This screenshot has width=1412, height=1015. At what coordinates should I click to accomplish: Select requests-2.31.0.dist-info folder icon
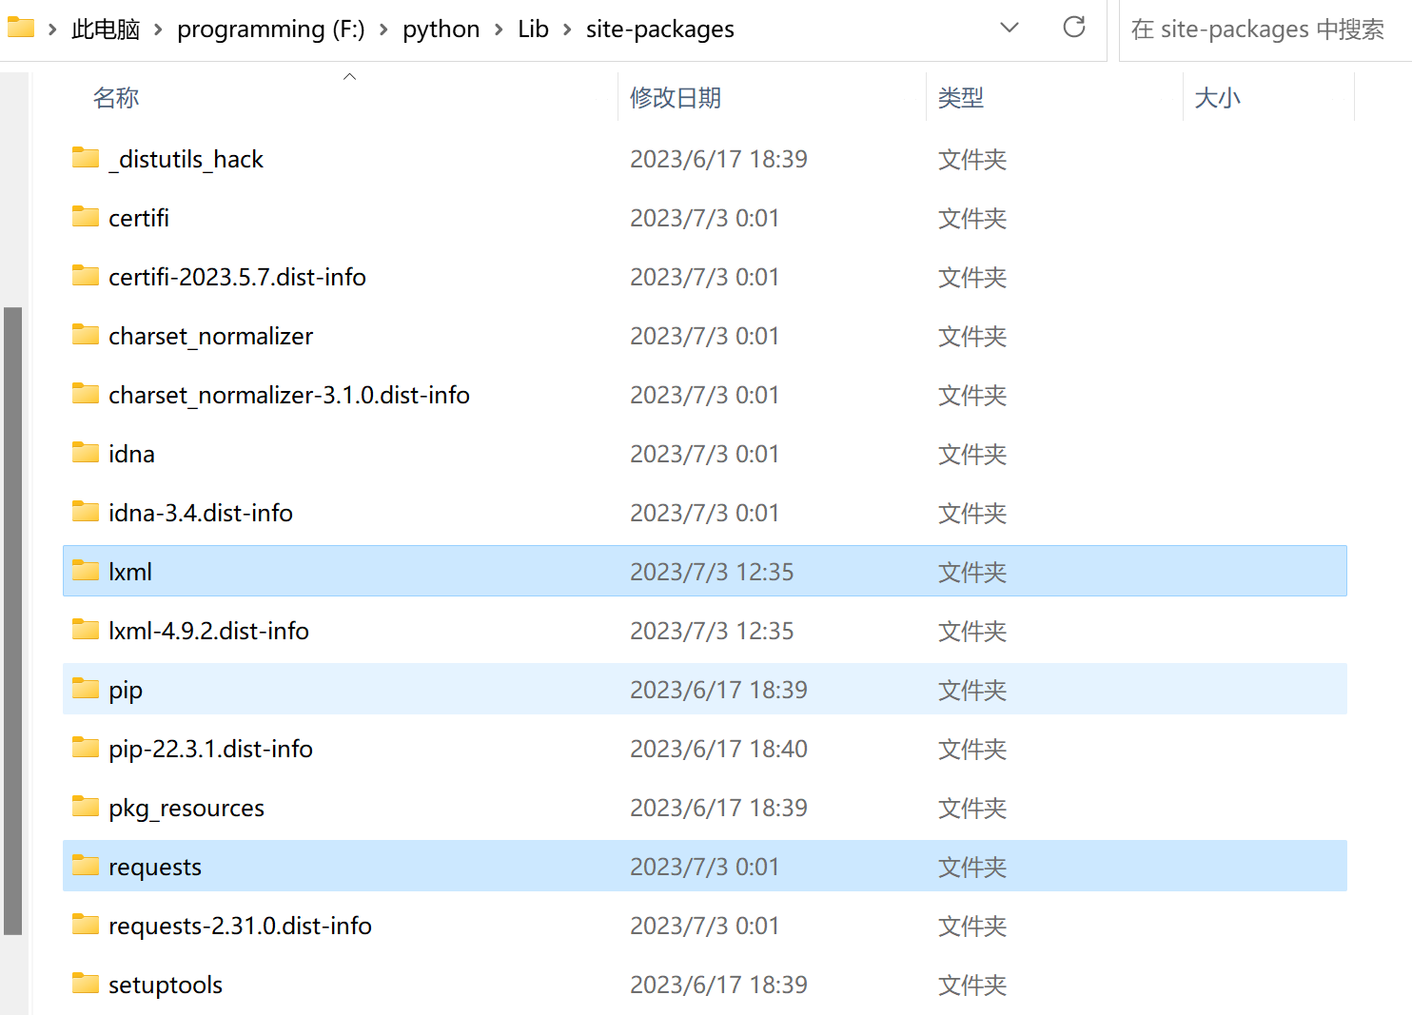point(86,925)
